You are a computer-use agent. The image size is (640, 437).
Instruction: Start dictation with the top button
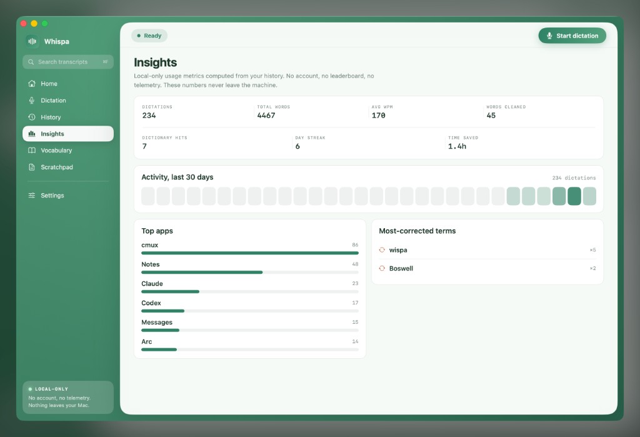click(x=572, y=36)
